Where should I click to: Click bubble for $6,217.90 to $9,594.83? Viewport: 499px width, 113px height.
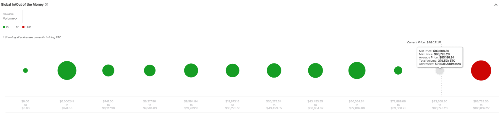150,71
